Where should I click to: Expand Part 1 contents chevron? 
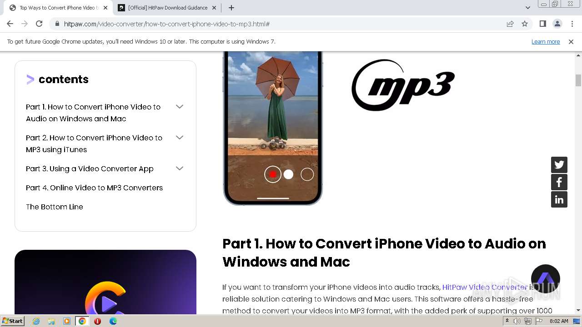(180, 107)
